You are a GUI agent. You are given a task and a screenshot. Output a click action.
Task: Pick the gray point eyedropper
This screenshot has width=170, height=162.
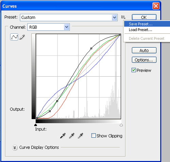(x=72, y=136)
